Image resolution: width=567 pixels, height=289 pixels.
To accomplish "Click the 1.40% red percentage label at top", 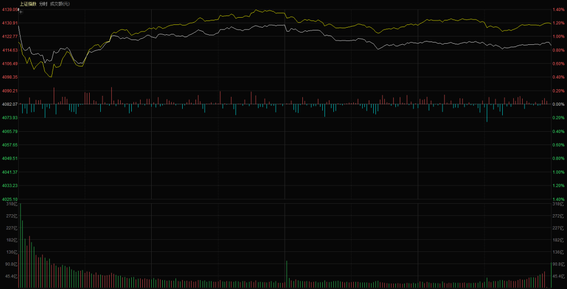I will 559,9.
